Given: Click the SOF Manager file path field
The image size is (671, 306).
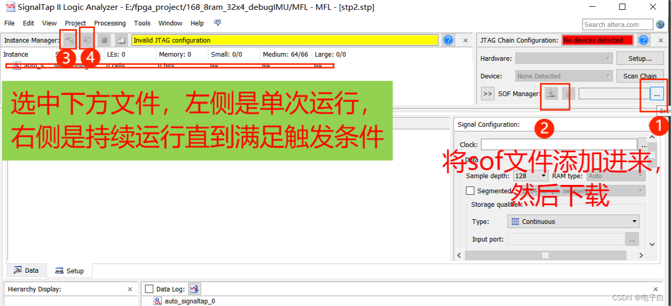Looking at the screenshot, I should 613,94.
